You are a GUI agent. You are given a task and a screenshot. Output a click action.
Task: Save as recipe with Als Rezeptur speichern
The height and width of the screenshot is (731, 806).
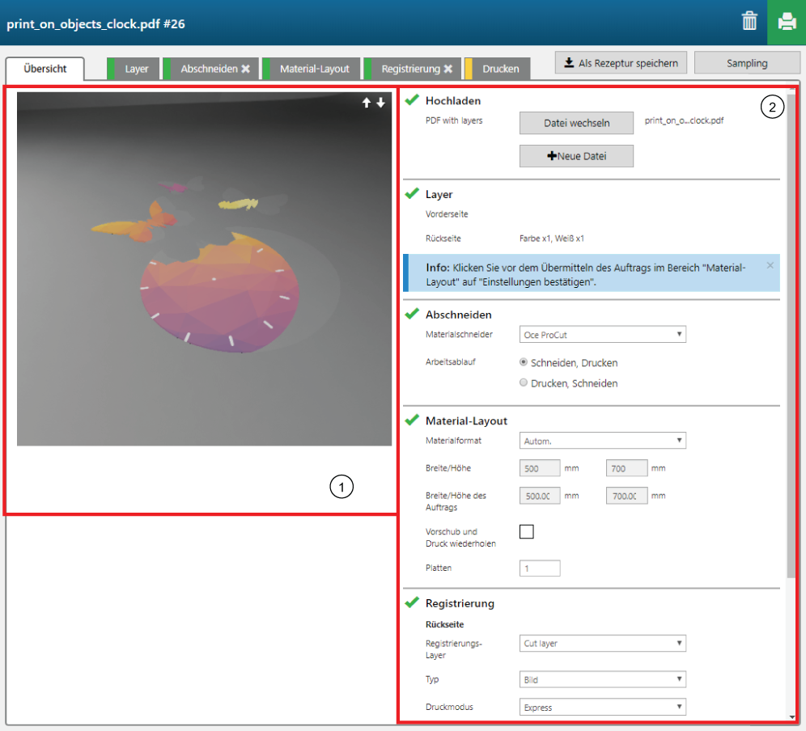621,63
